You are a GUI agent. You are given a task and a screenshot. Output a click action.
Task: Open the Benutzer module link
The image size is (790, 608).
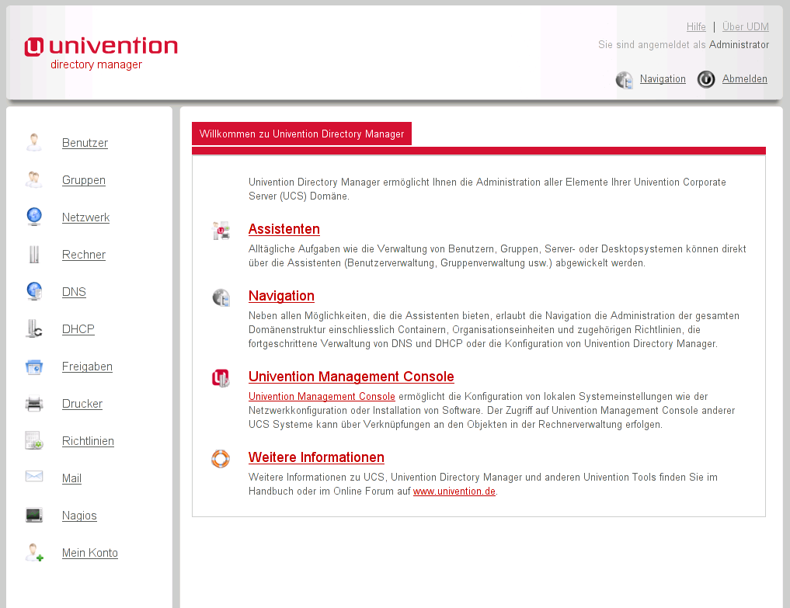click(85, 143)
